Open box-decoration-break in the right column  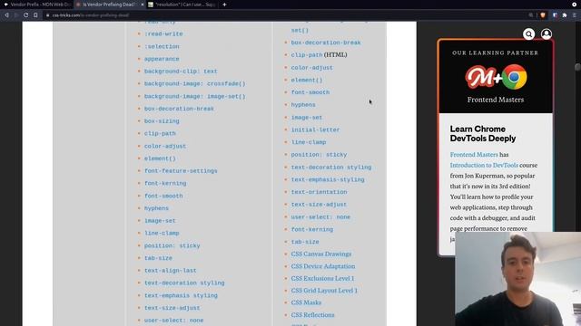[x=326, y=43]
